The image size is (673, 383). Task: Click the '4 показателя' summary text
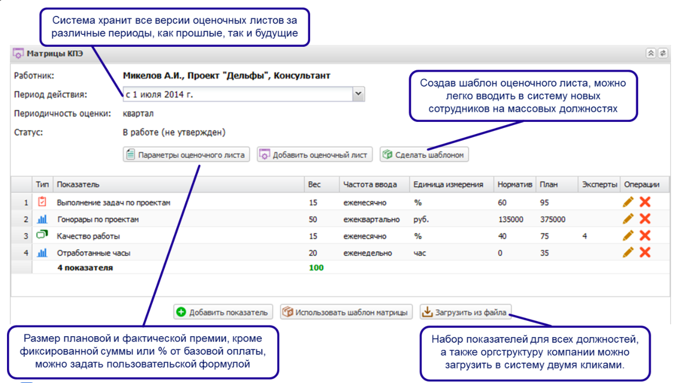pos(85,268)
